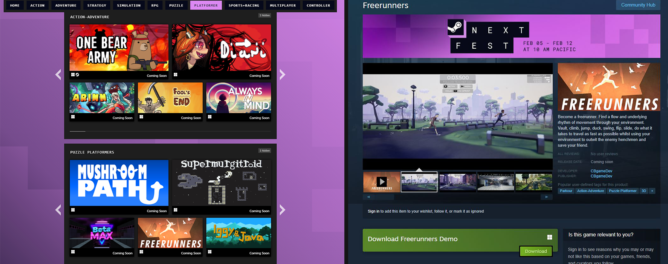This screenshot has height=264, width=668.
Task: Click the Steam logo in Next Fest banner
Action: click(455, 27)
